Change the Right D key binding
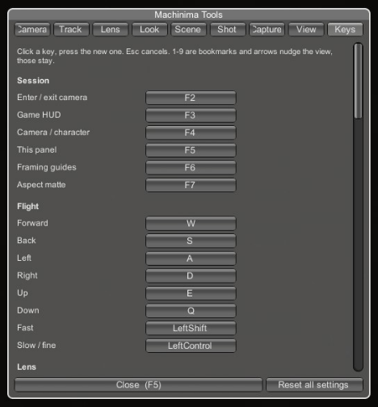 (x=191, y=276)
